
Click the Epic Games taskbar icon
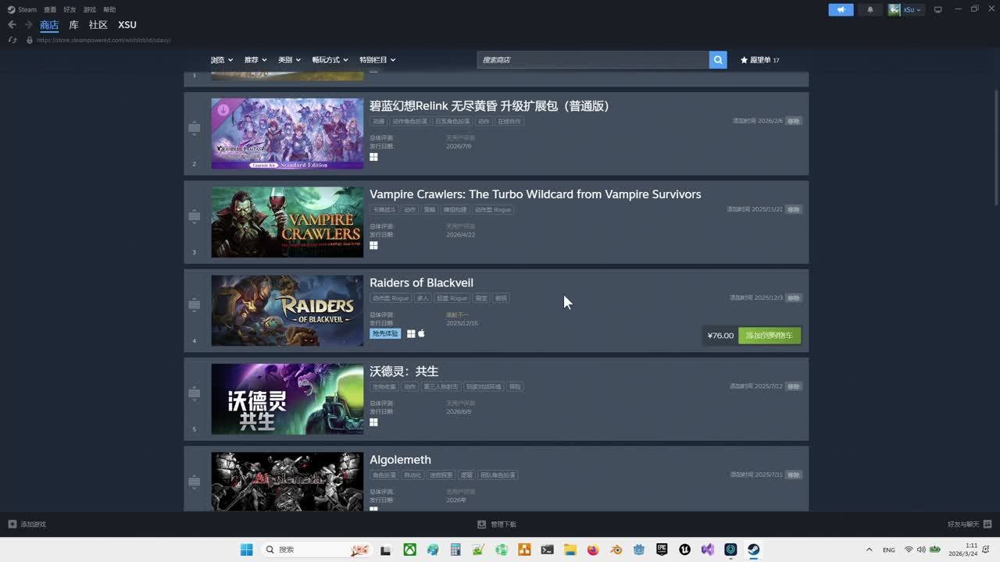click(662, 550)
